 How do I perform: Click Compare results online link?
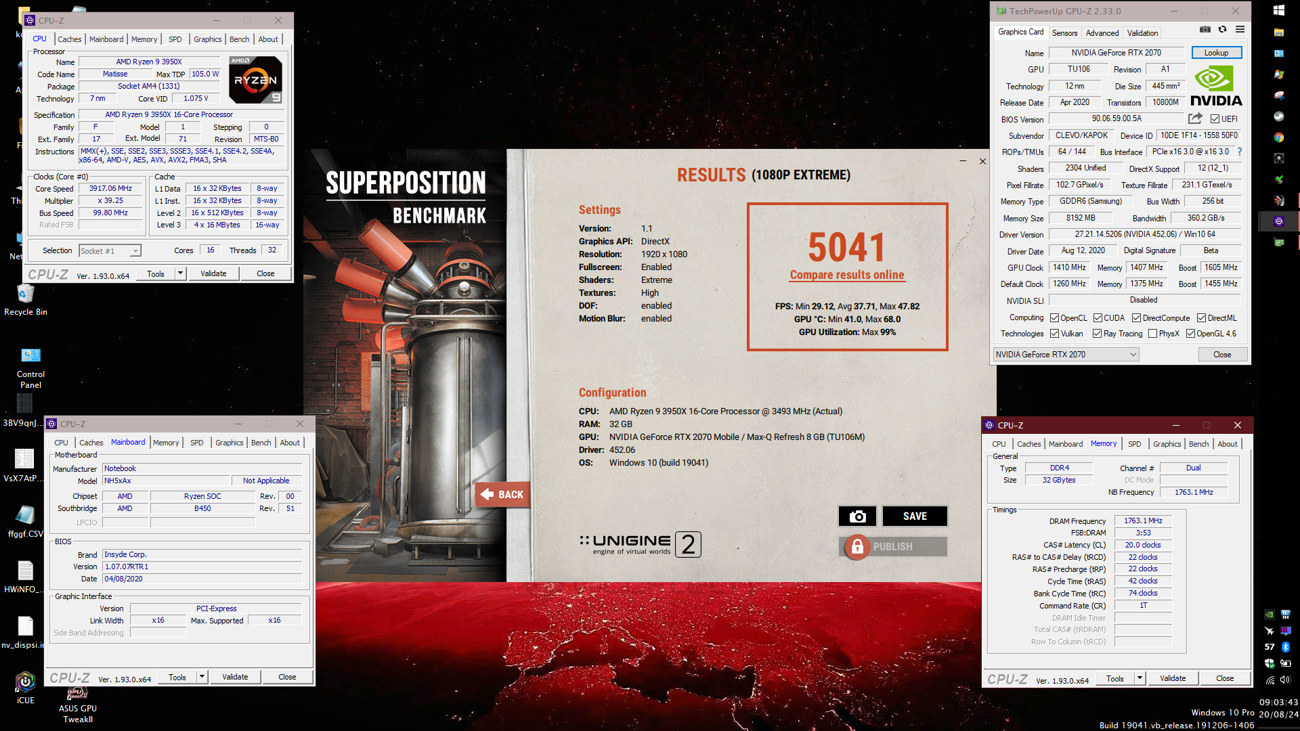(846, 275)
